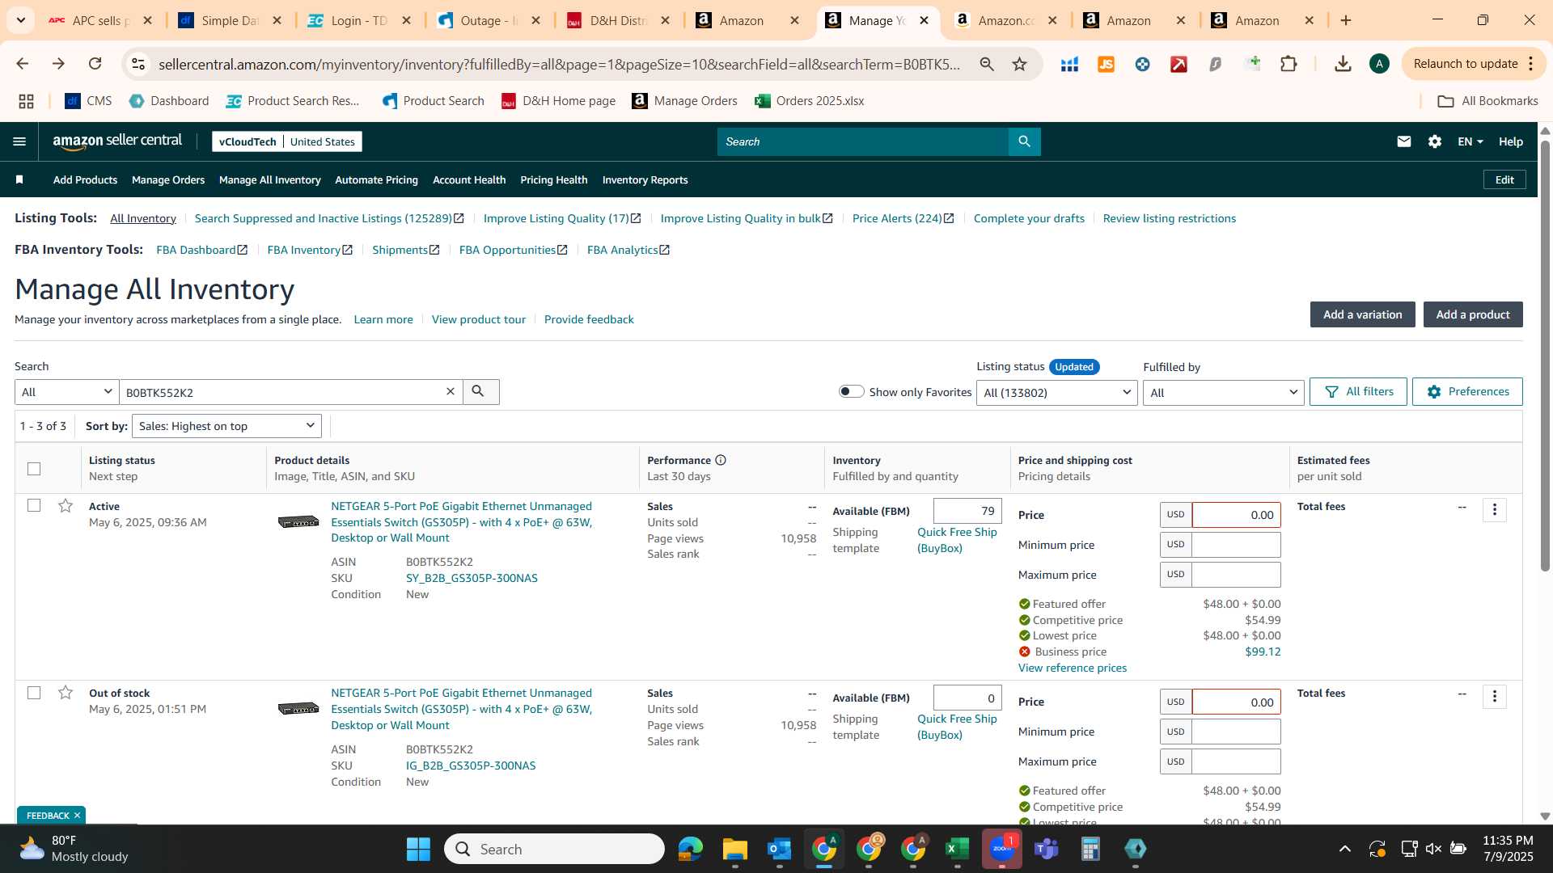Open Chrome's Relaunch to update menu
This screenshot has height=873, width=1553.
click(x=1473, y=64)
